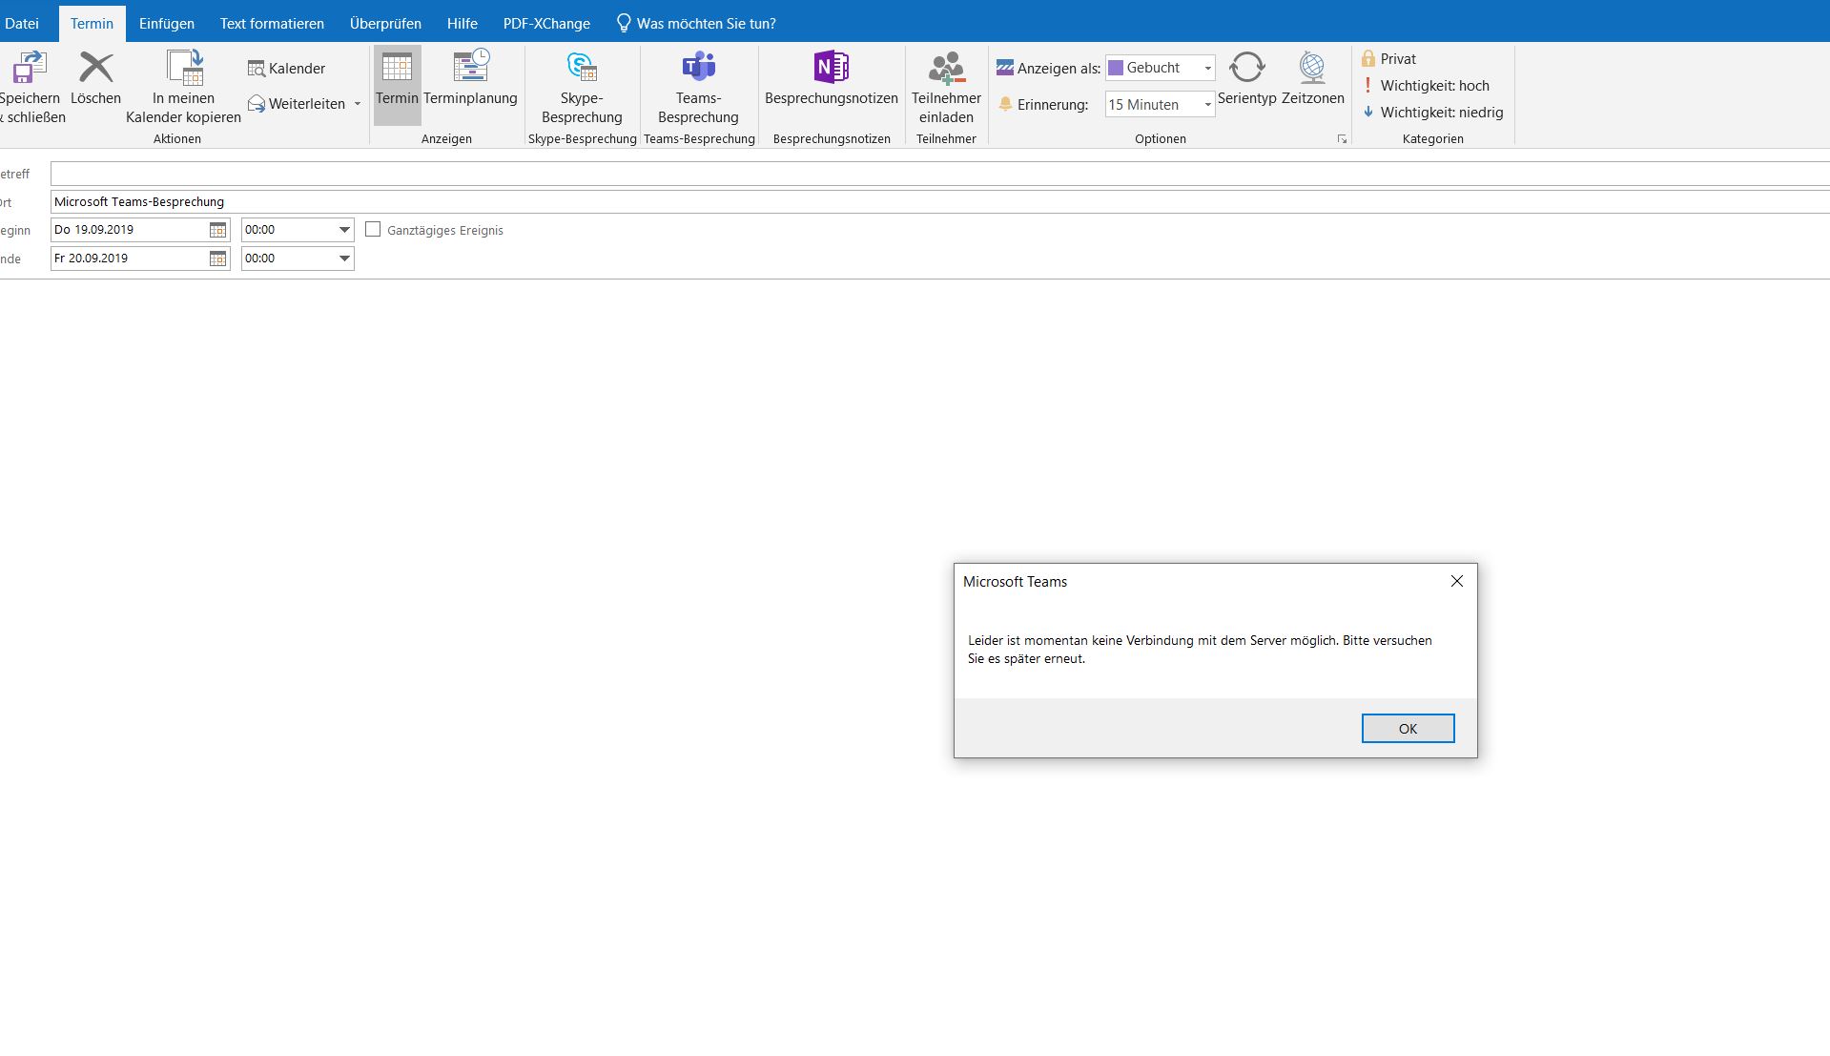Open Optionen dialog launcher arrow

[x=1342, y=139]
